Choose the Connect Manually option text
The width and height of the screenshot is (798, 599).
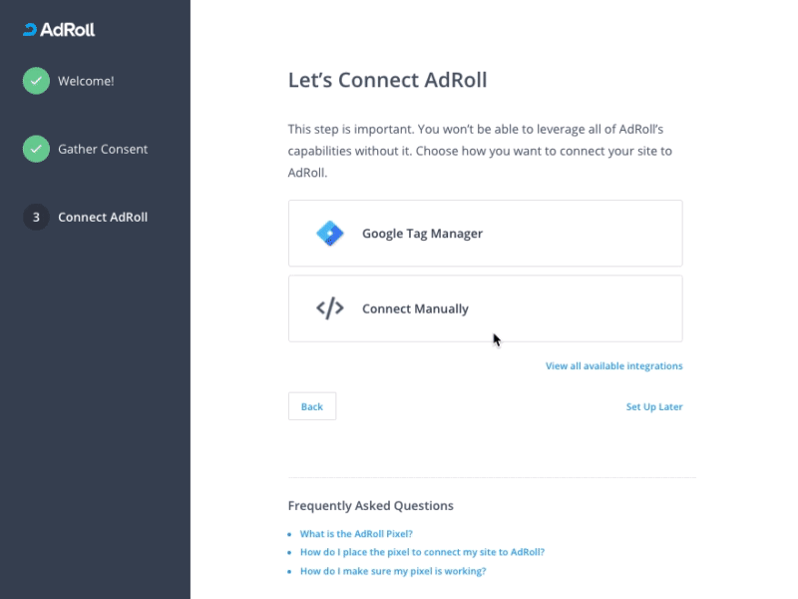[415, 308]
